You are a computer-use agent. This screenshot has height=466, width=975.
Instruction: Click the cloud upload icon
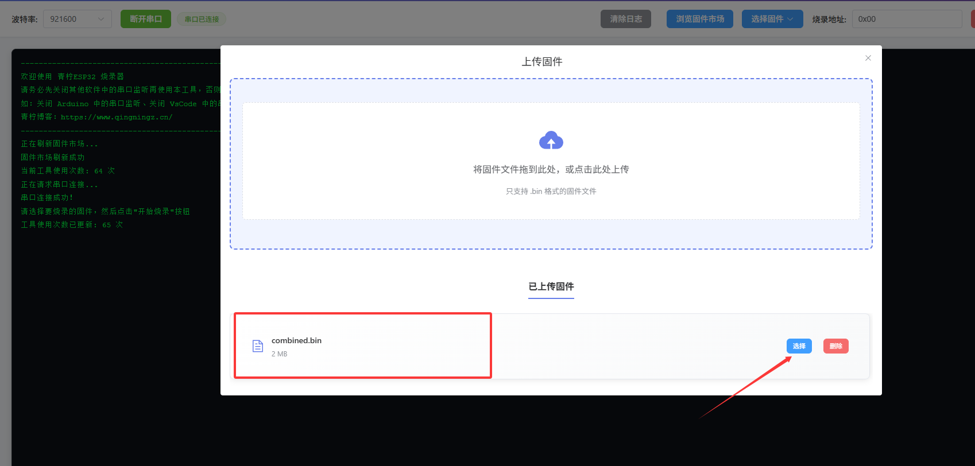coord(551,141)
